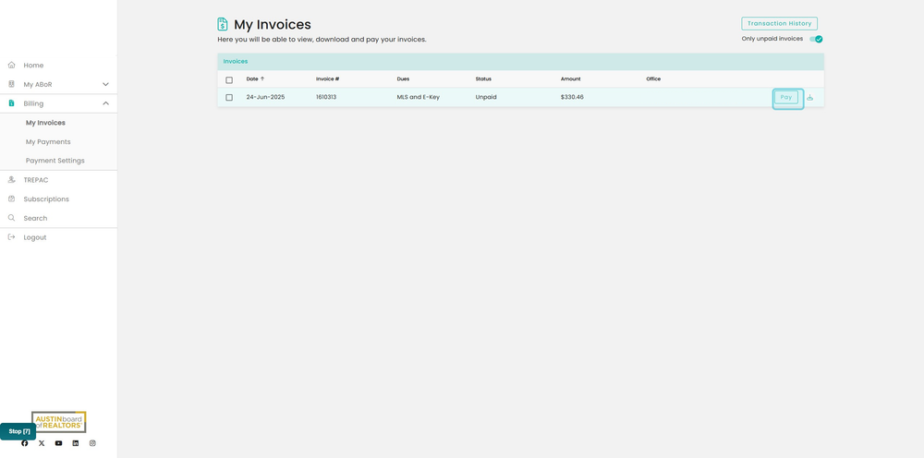Viewport: 924px width, 458px height.
Task: Click the TREPAC icon in sidebar
Action: tap(11, 180)
